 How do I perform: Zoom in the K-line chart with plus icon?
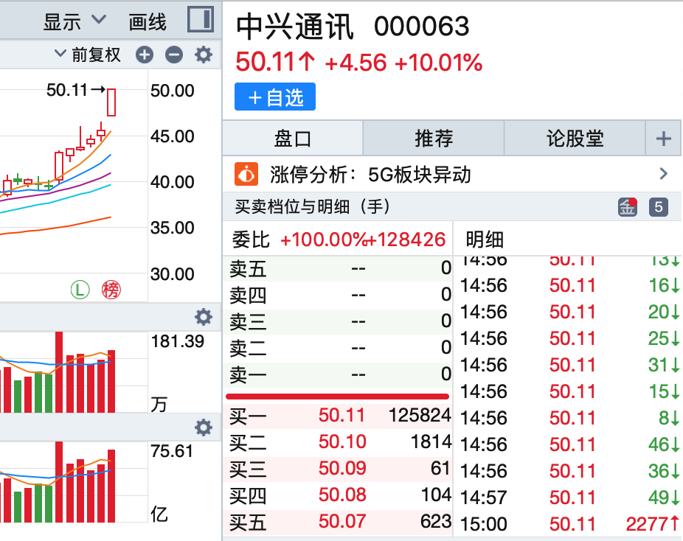(x=145, y=55)
